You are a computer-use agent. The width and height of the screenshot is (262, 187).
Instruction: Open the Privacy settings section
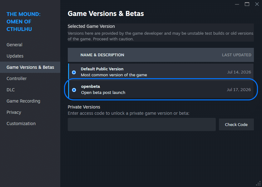tap(14, 112)
